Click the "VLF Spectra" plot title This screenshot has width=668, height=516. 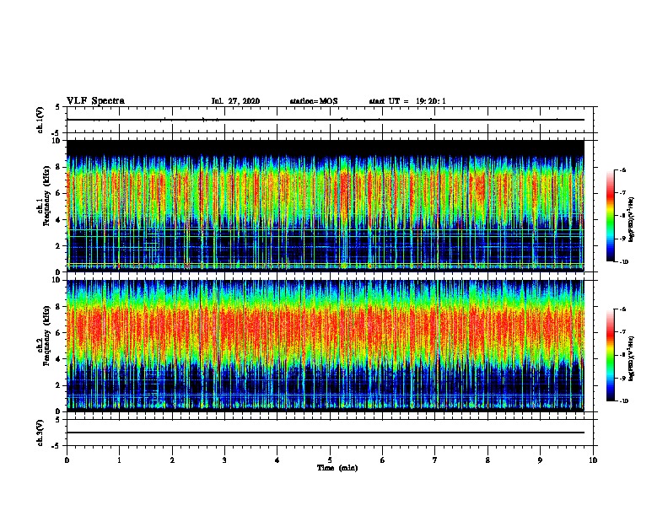click(95, 101)
